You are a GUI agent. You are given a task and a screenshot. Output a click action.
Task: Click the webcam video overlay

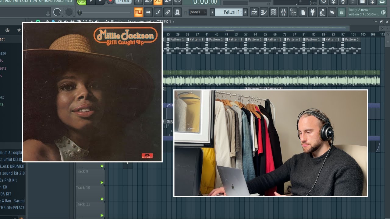click(x=271, y=143)
